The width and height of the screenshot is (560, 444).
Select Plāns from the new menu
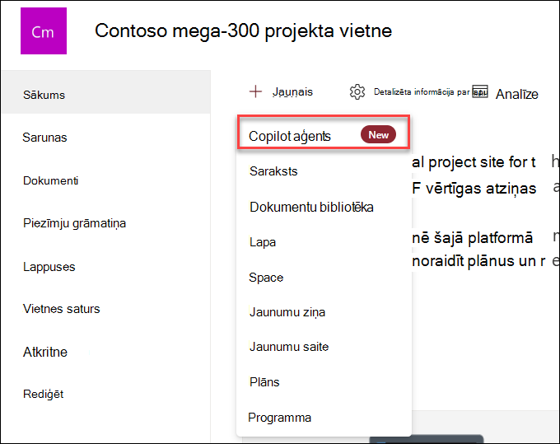click(264, 382)
